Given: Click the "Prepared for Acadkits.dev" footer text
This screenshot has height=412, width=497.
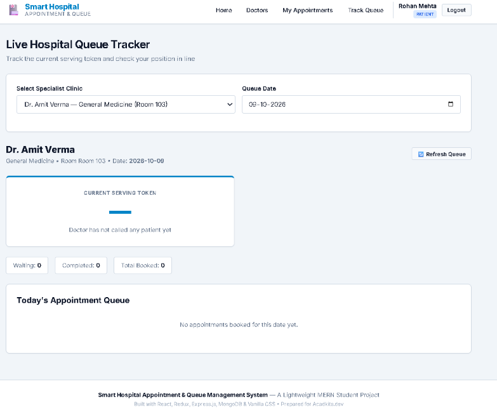Looking at the screenshot, I should (312, 404).
